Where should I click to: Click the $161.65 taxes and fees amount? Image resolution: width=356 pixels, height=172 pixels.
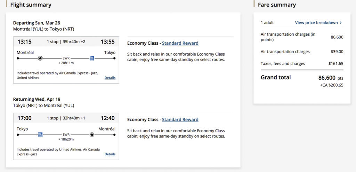click(x=336, y=64)
